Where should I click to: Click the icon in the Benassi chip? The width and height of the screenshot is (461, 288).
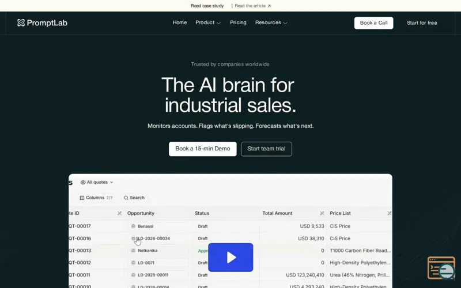133,226
